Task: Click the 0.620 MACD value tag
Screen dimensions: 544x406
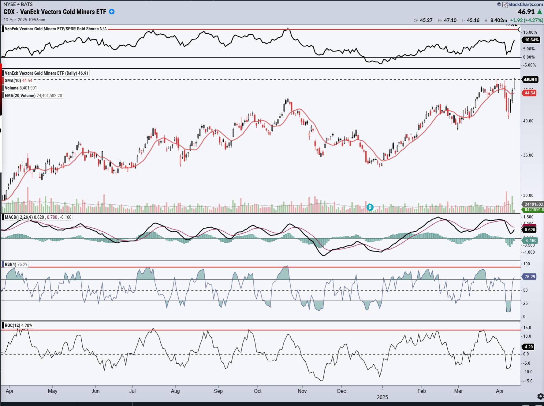Action: tap(530, 230)
